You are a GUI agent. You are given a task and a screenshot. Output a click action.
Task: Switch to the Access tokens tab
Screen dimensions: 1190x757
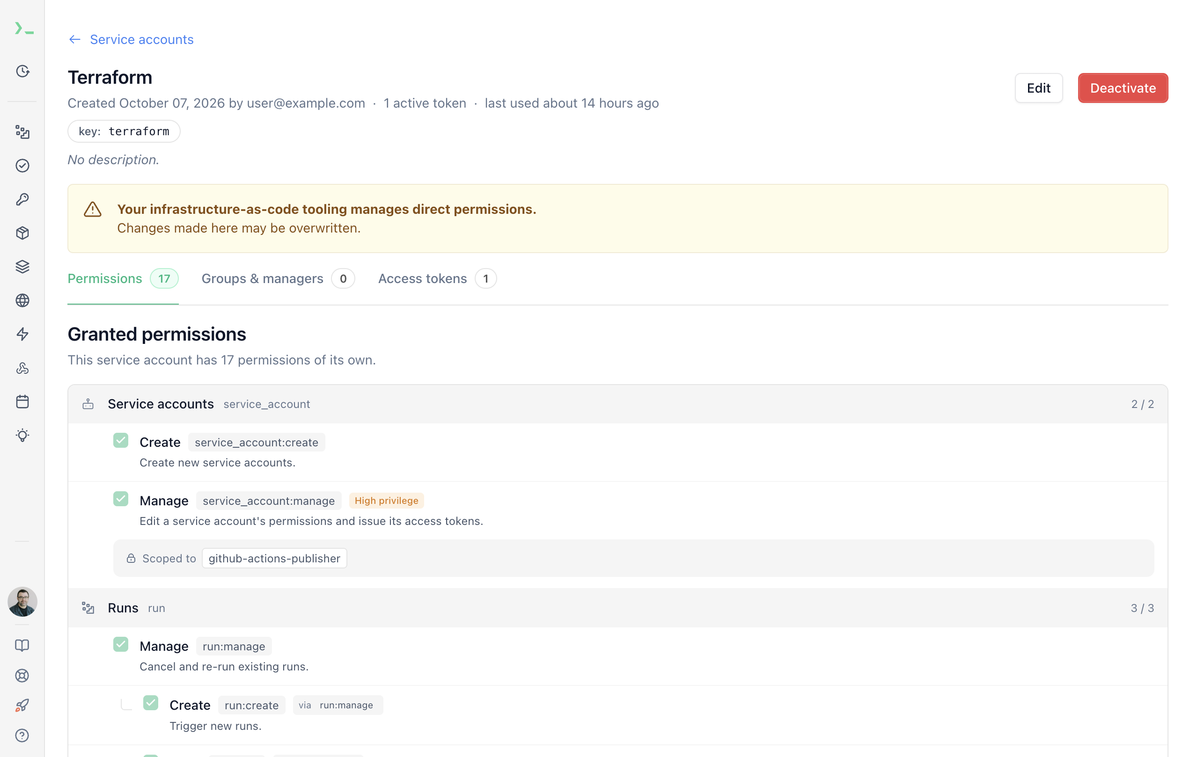coord(437,278)
